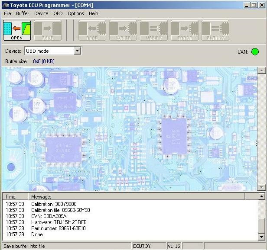Click the SAVE buffer toolbar icon
The height and width of the screenshot is (250, 267).
click(x=48, y=30)
